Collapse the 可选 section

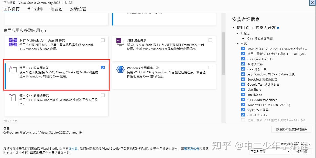pos(237,43)
